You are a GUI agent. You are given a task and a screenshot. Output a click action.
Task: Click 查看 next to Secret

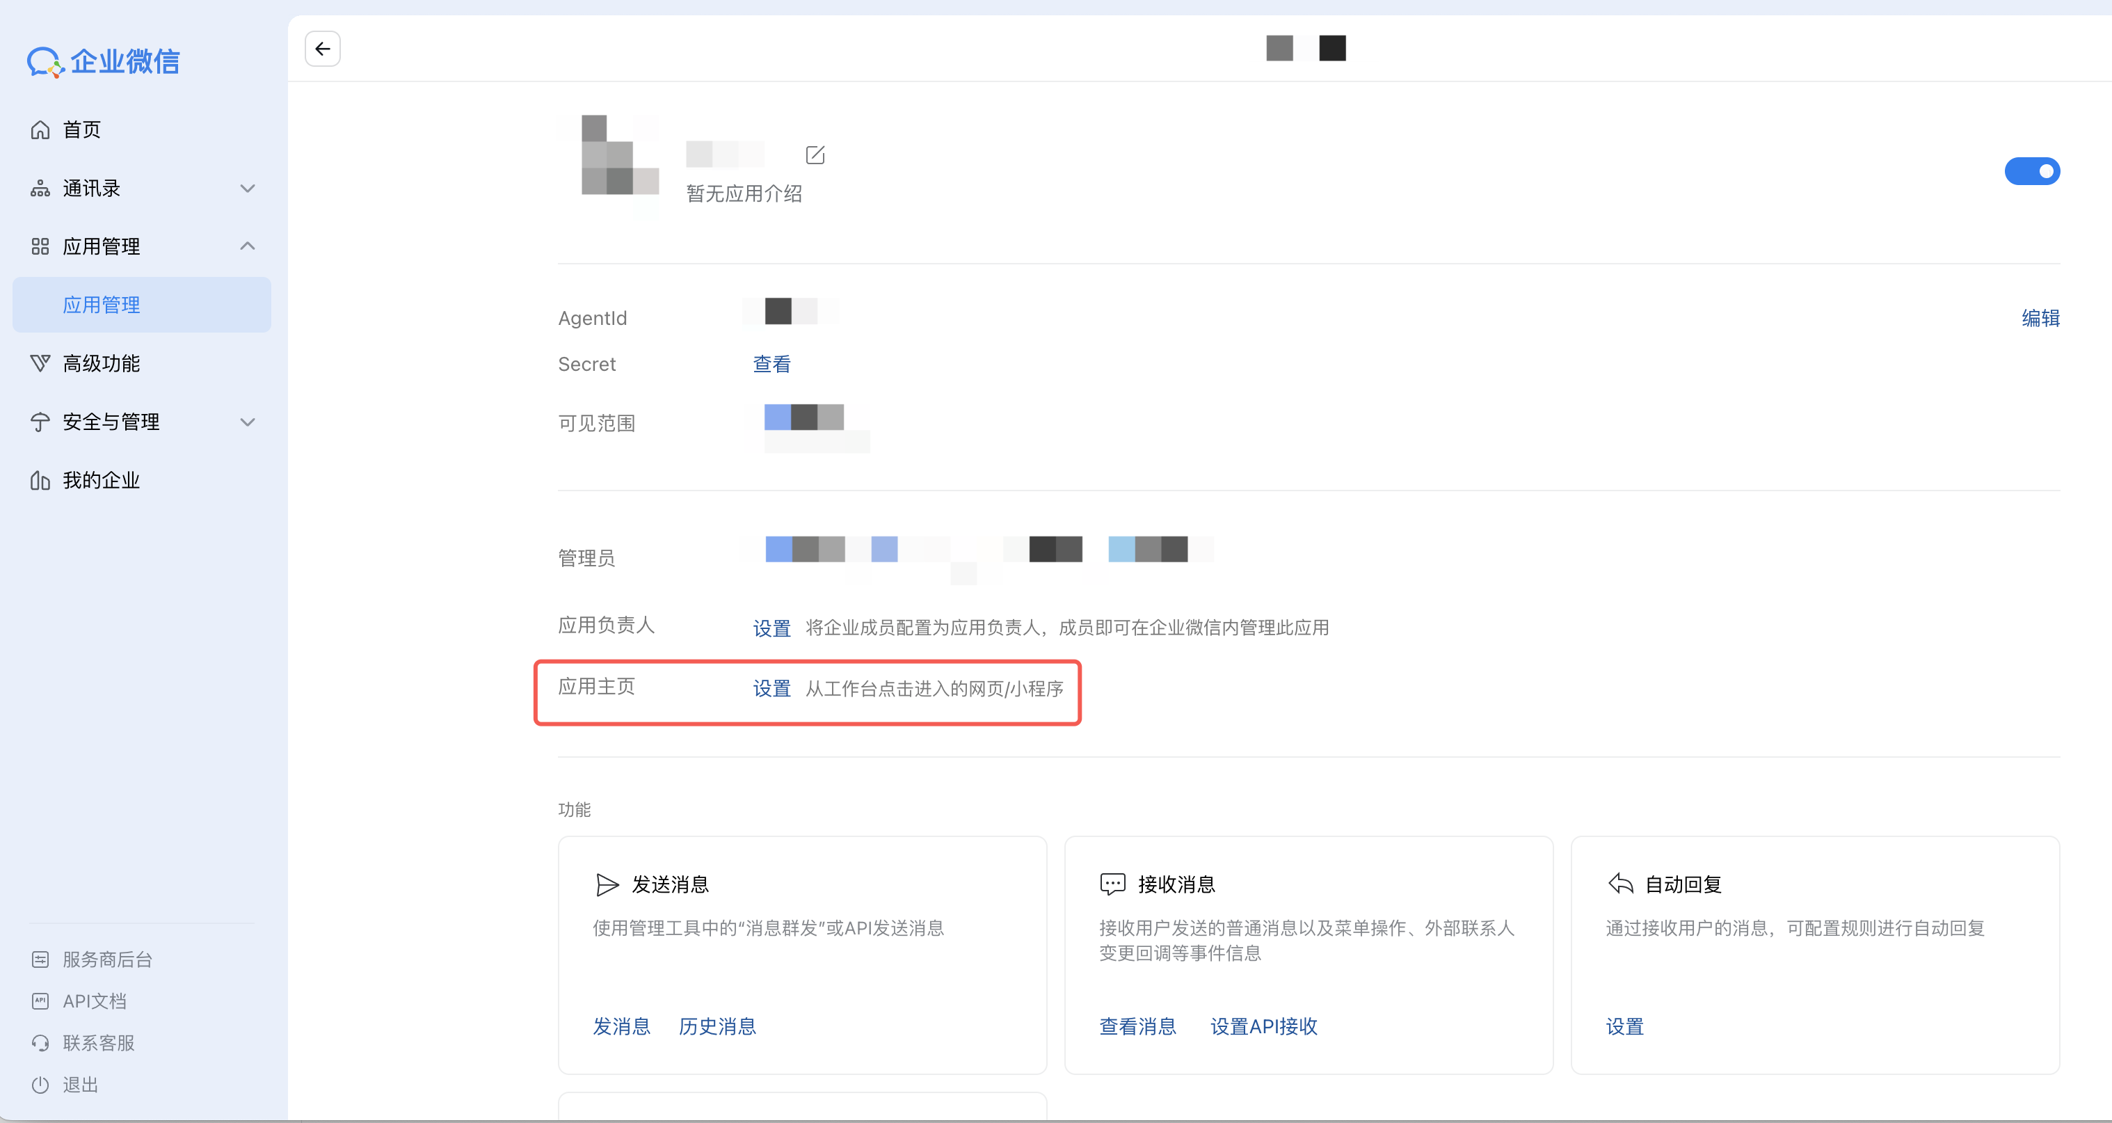771,364
